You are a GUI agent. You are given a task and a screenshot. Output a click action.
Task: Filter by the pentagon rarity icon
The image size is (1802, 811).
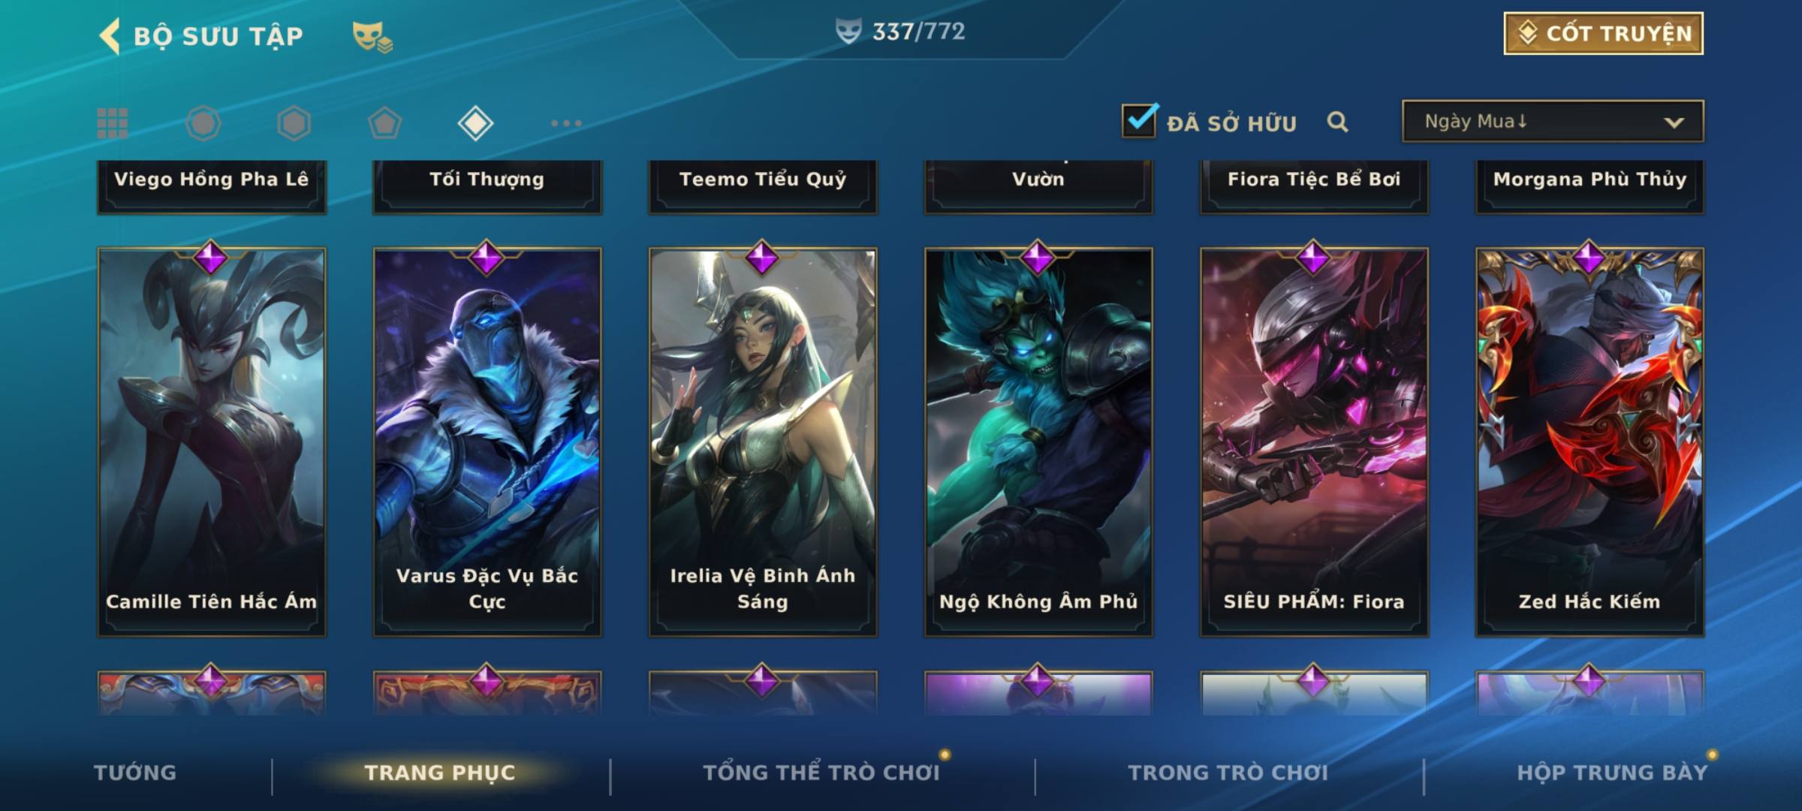pos(384,123)
